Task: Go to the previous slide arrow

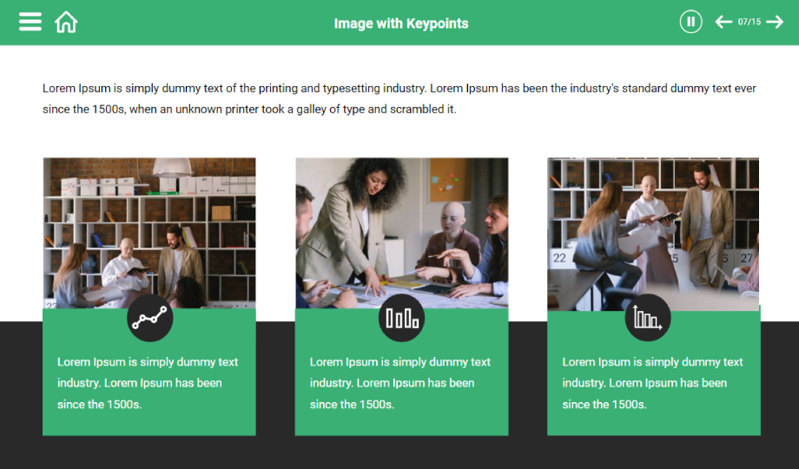Action: [x=723, y=22]
